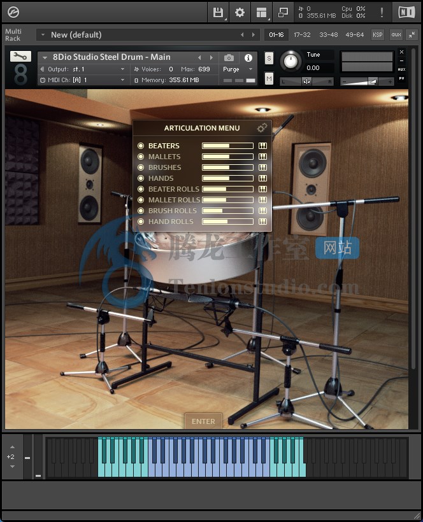Click the Max voices value 699

204,69
